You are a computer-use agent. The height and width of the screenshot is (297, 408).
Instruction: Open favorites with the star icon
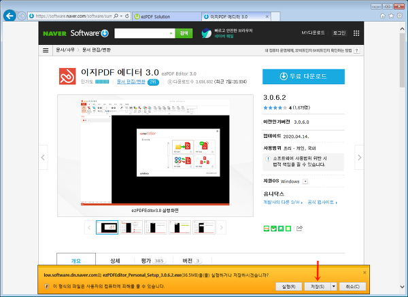pos(391,16)
